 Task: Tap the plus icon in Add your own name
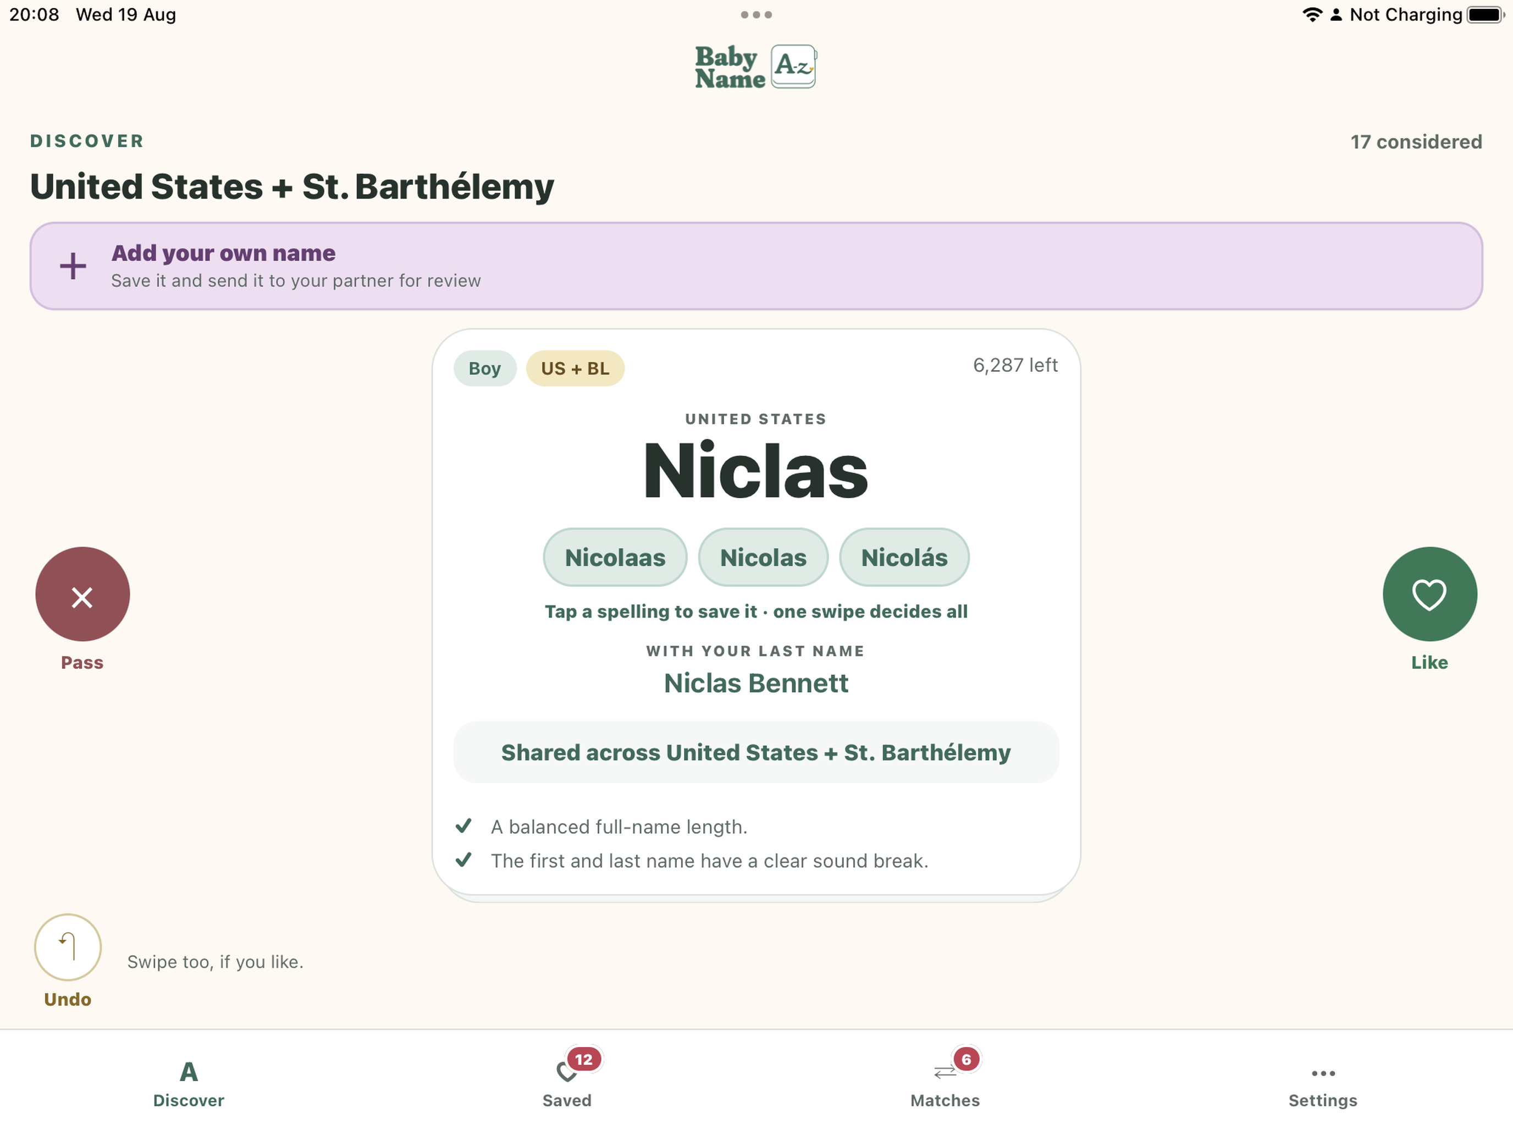73,266
